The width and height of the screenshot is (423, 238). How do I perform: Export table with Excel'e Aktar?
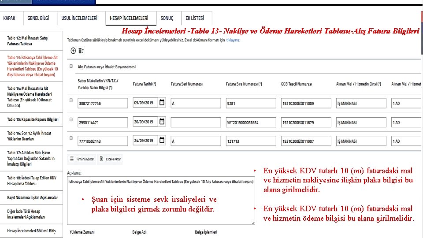click(111, 159)
